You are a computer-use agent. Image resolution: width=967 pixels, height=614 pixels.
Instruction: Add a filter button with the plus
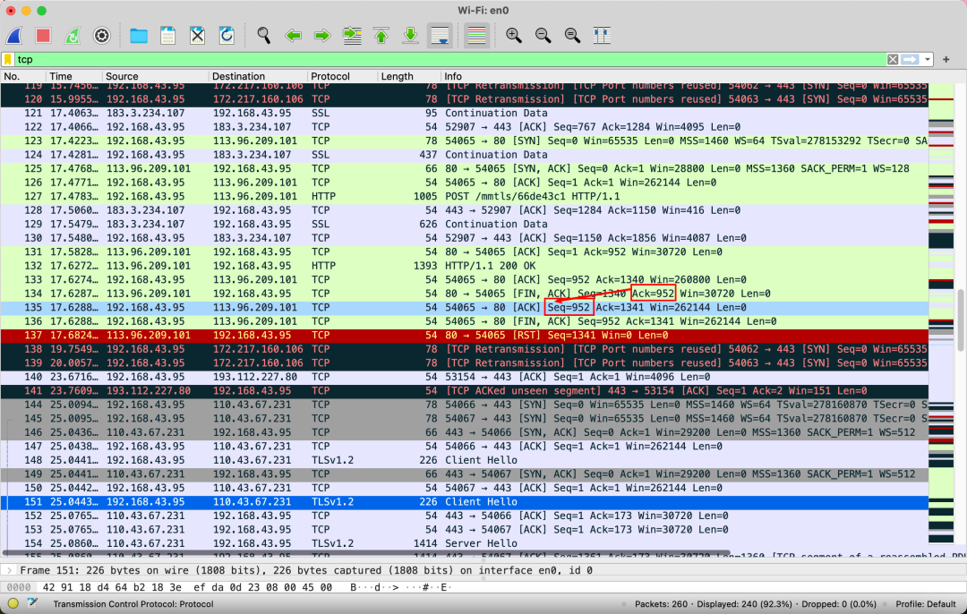[x=946, y=59]
